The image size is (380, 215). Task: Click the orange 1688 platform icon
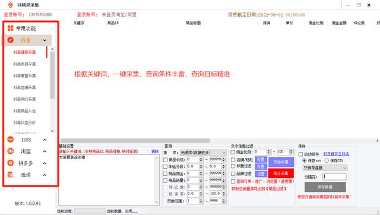[11, 140]
